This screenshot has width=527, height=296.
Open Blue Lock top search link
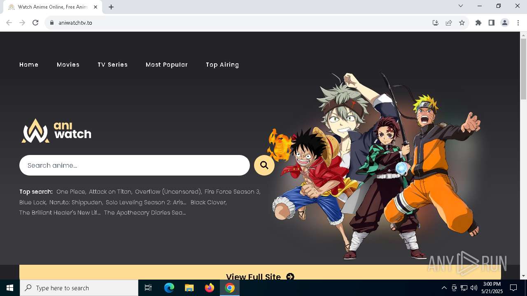(x=33, y=202)
